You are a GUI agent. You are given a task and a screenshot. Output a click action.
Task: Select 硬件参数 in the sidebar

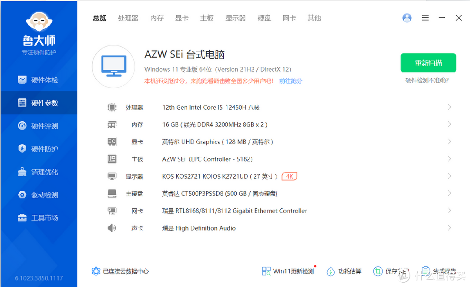click(x=38, y=103)
